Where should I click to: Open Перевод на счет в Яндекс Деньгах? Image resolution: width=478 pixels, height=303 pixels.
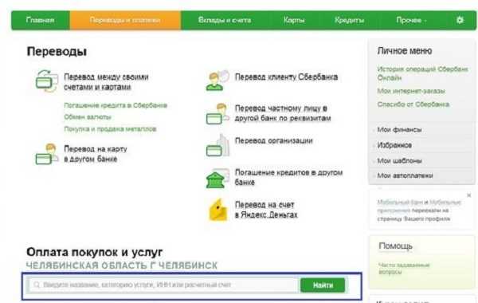[x=266, y=210]
